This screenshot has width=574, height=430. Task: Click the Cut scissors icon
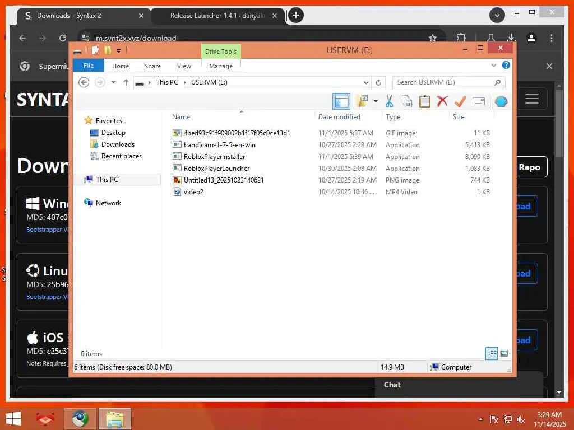coord(389,101)
